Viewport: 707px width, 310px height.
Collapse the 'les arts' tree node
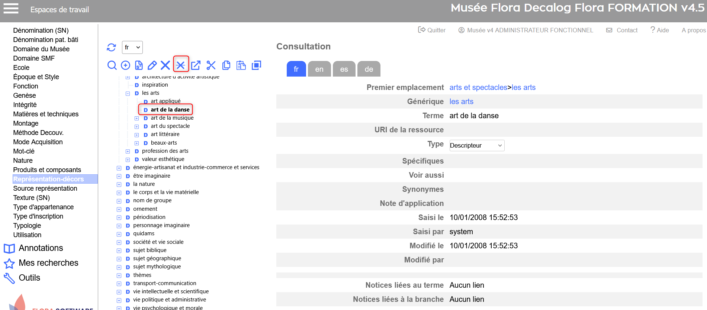click(x=128, y=93)
